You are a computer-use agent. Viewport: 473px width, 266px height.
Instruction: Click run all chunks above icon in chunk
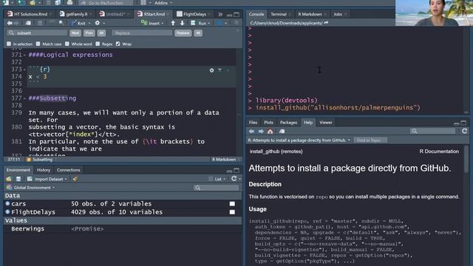point(220,70)
